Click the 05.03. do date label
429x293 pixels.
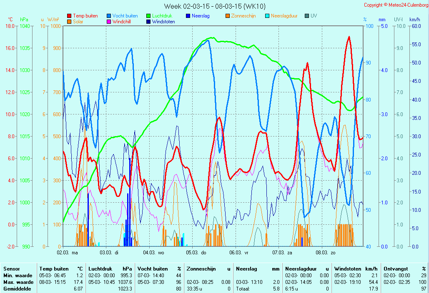[196, 253]
